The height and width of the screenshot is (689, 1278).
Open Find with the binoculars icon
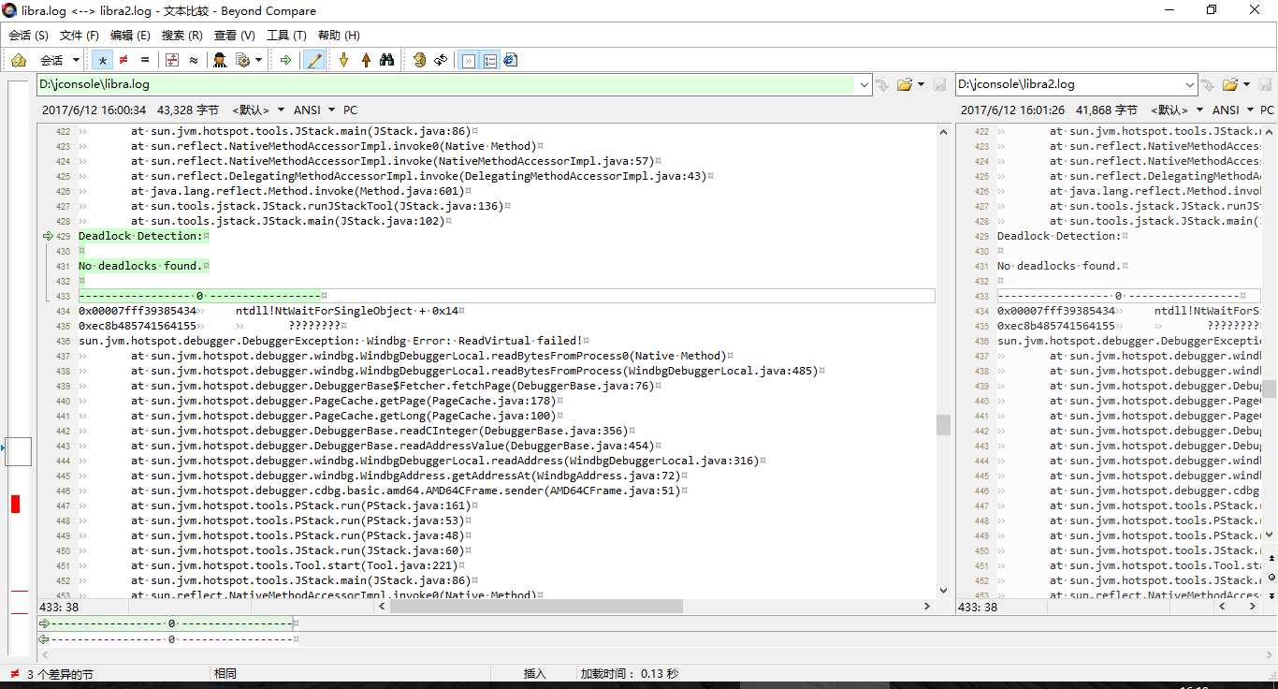pos(386,60)
